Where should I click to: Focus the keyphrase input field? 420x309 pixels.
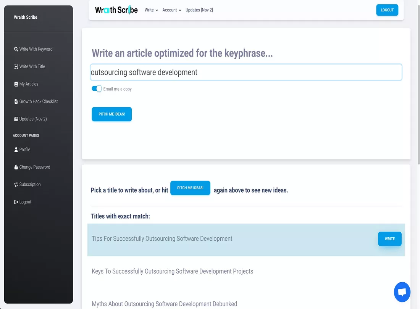pos(246,72)
